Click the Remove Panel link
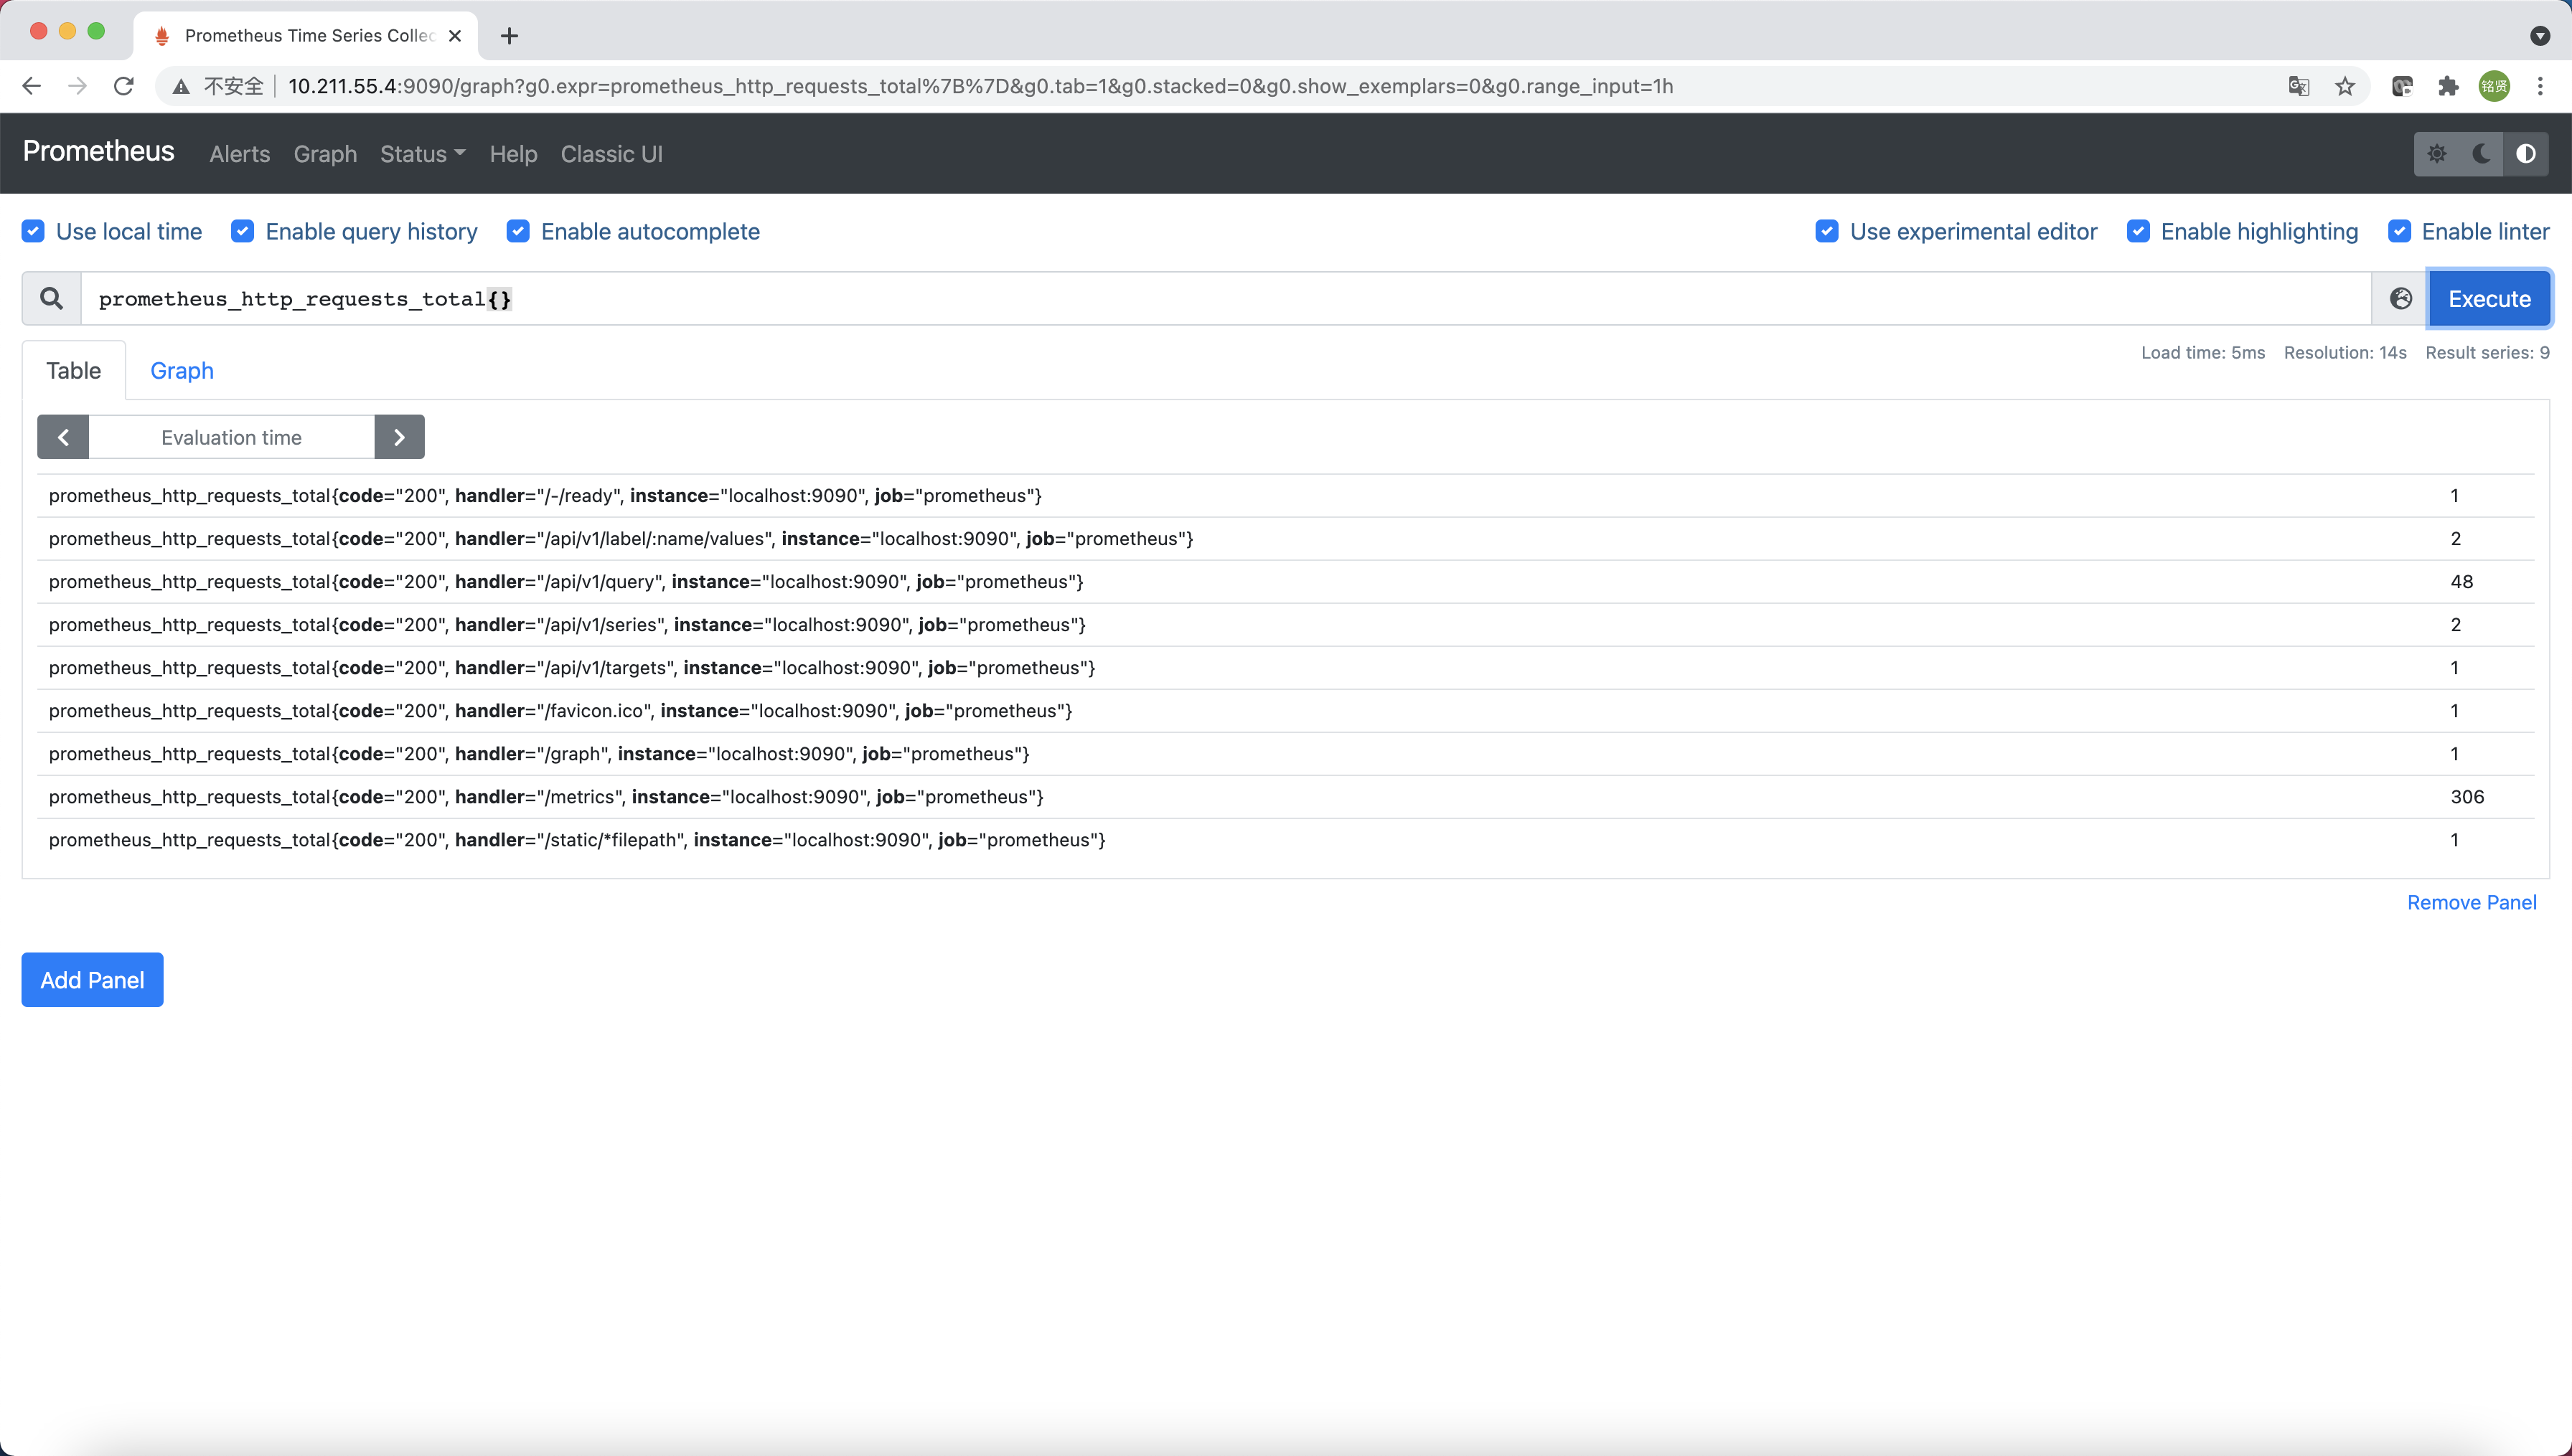The width and height of the screenshot is (2572, 1456). coord(2471,902)
